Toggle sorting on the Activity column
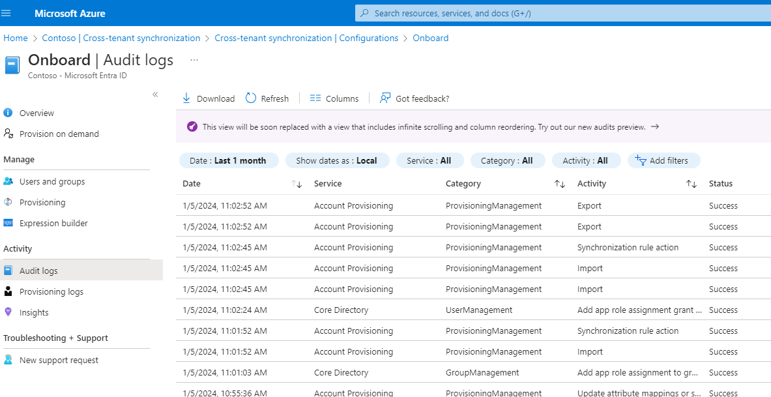The height and width of the screenshot is (397, 771). (691, 184)
